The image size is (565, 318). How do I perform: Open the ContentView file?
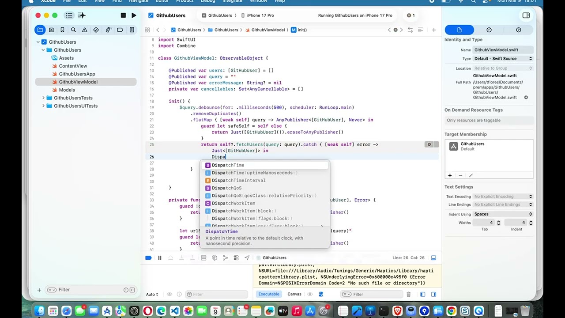pyautogui.click(x=73, y=66)
